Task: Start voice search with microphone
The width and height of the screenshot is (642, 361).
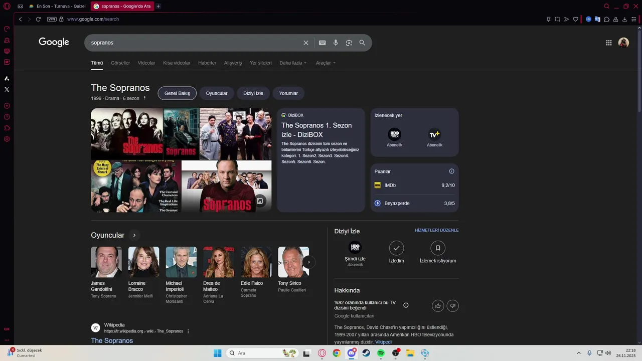Action: (x=336, y=43)
